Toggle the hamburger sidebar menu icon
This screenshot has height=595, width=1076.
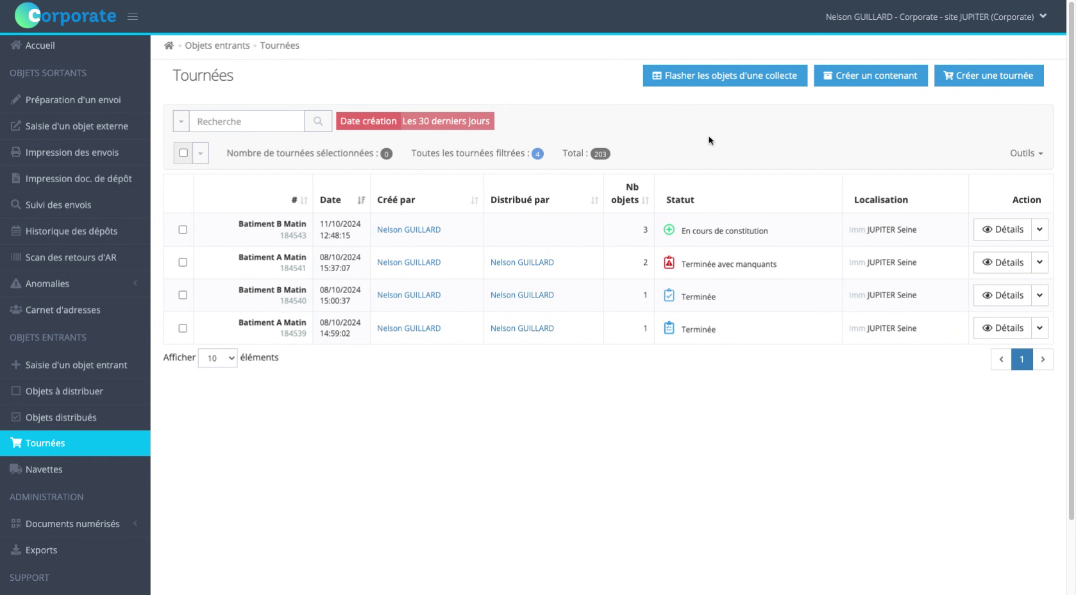point(133,17)
